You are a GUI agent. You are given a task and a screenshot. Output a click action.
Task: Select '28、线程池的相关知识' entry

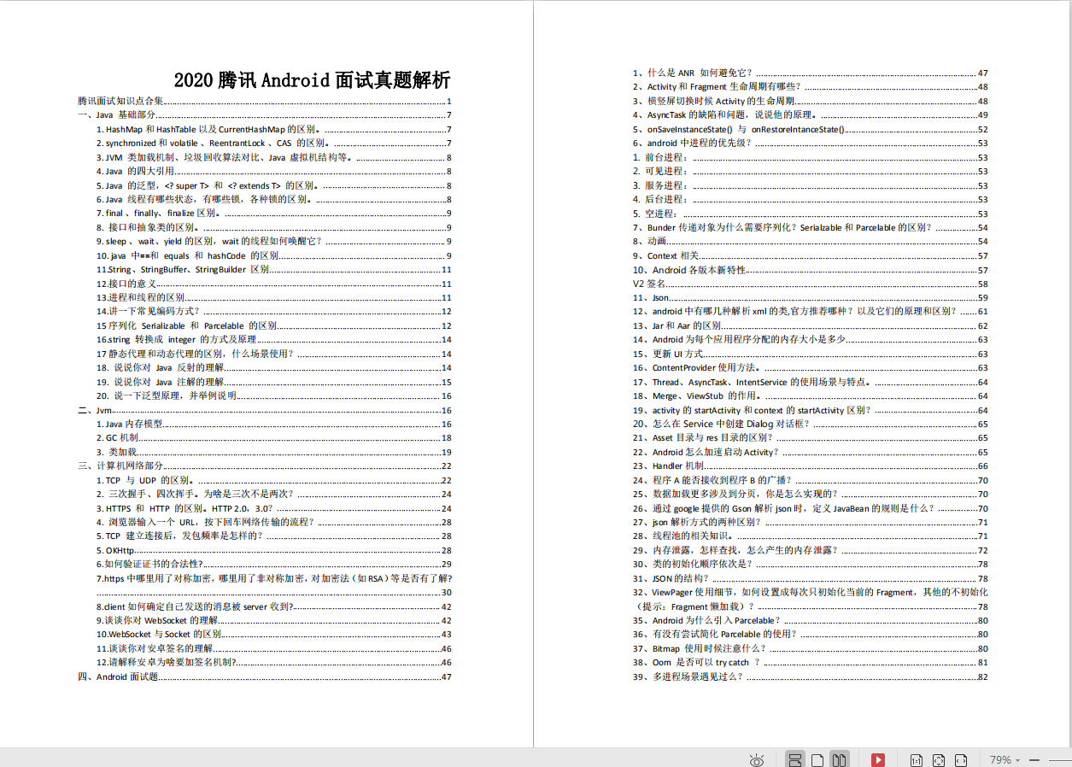coord(811,536)
